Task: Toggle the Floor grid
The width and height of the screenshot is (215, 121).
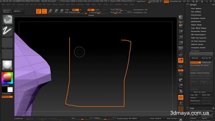Action: click(181, 54)
